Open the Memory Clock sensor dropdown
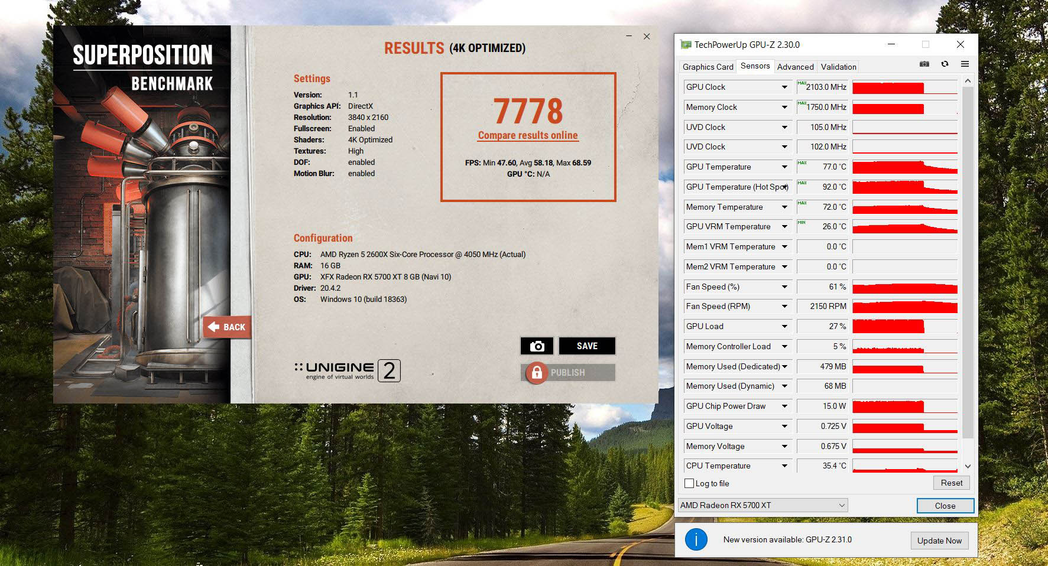The height and width of the screenshot is (566, 1048). click(784, 107)
